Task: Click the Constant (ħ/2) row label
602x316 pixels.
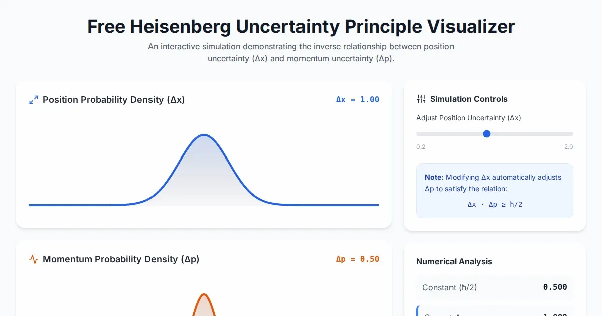Action: [449, 287]
